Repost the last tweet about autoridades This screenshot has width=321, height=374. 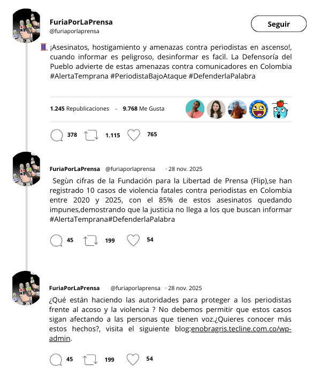(90, 360)
